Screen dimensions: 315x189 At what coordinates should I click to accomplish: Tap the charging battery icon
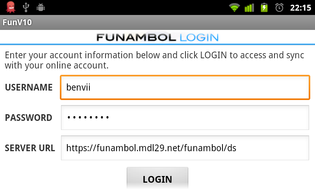(x=264, y=7)
